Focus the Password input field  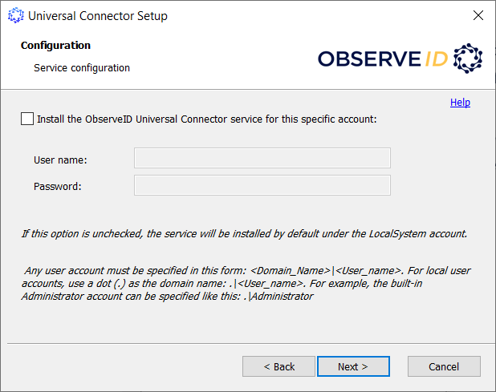(262, 186)
